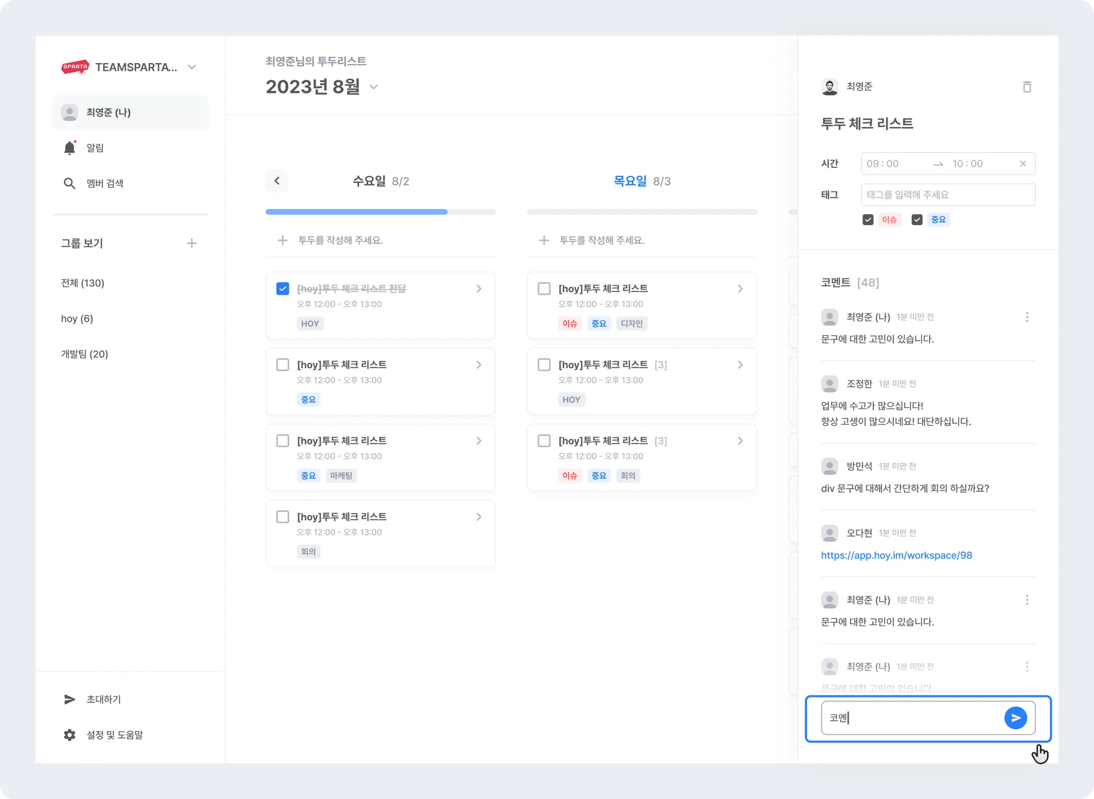Toggle the 이슈 tag checkbox
This screenshot has height=799, width=1094.
pyautogui.click(x=868, y=220)
